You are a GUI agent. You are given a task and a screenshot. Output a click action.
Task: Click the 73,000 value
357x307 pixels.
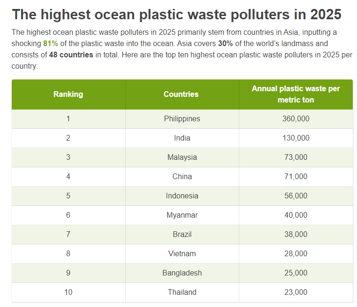pos(296,157)
